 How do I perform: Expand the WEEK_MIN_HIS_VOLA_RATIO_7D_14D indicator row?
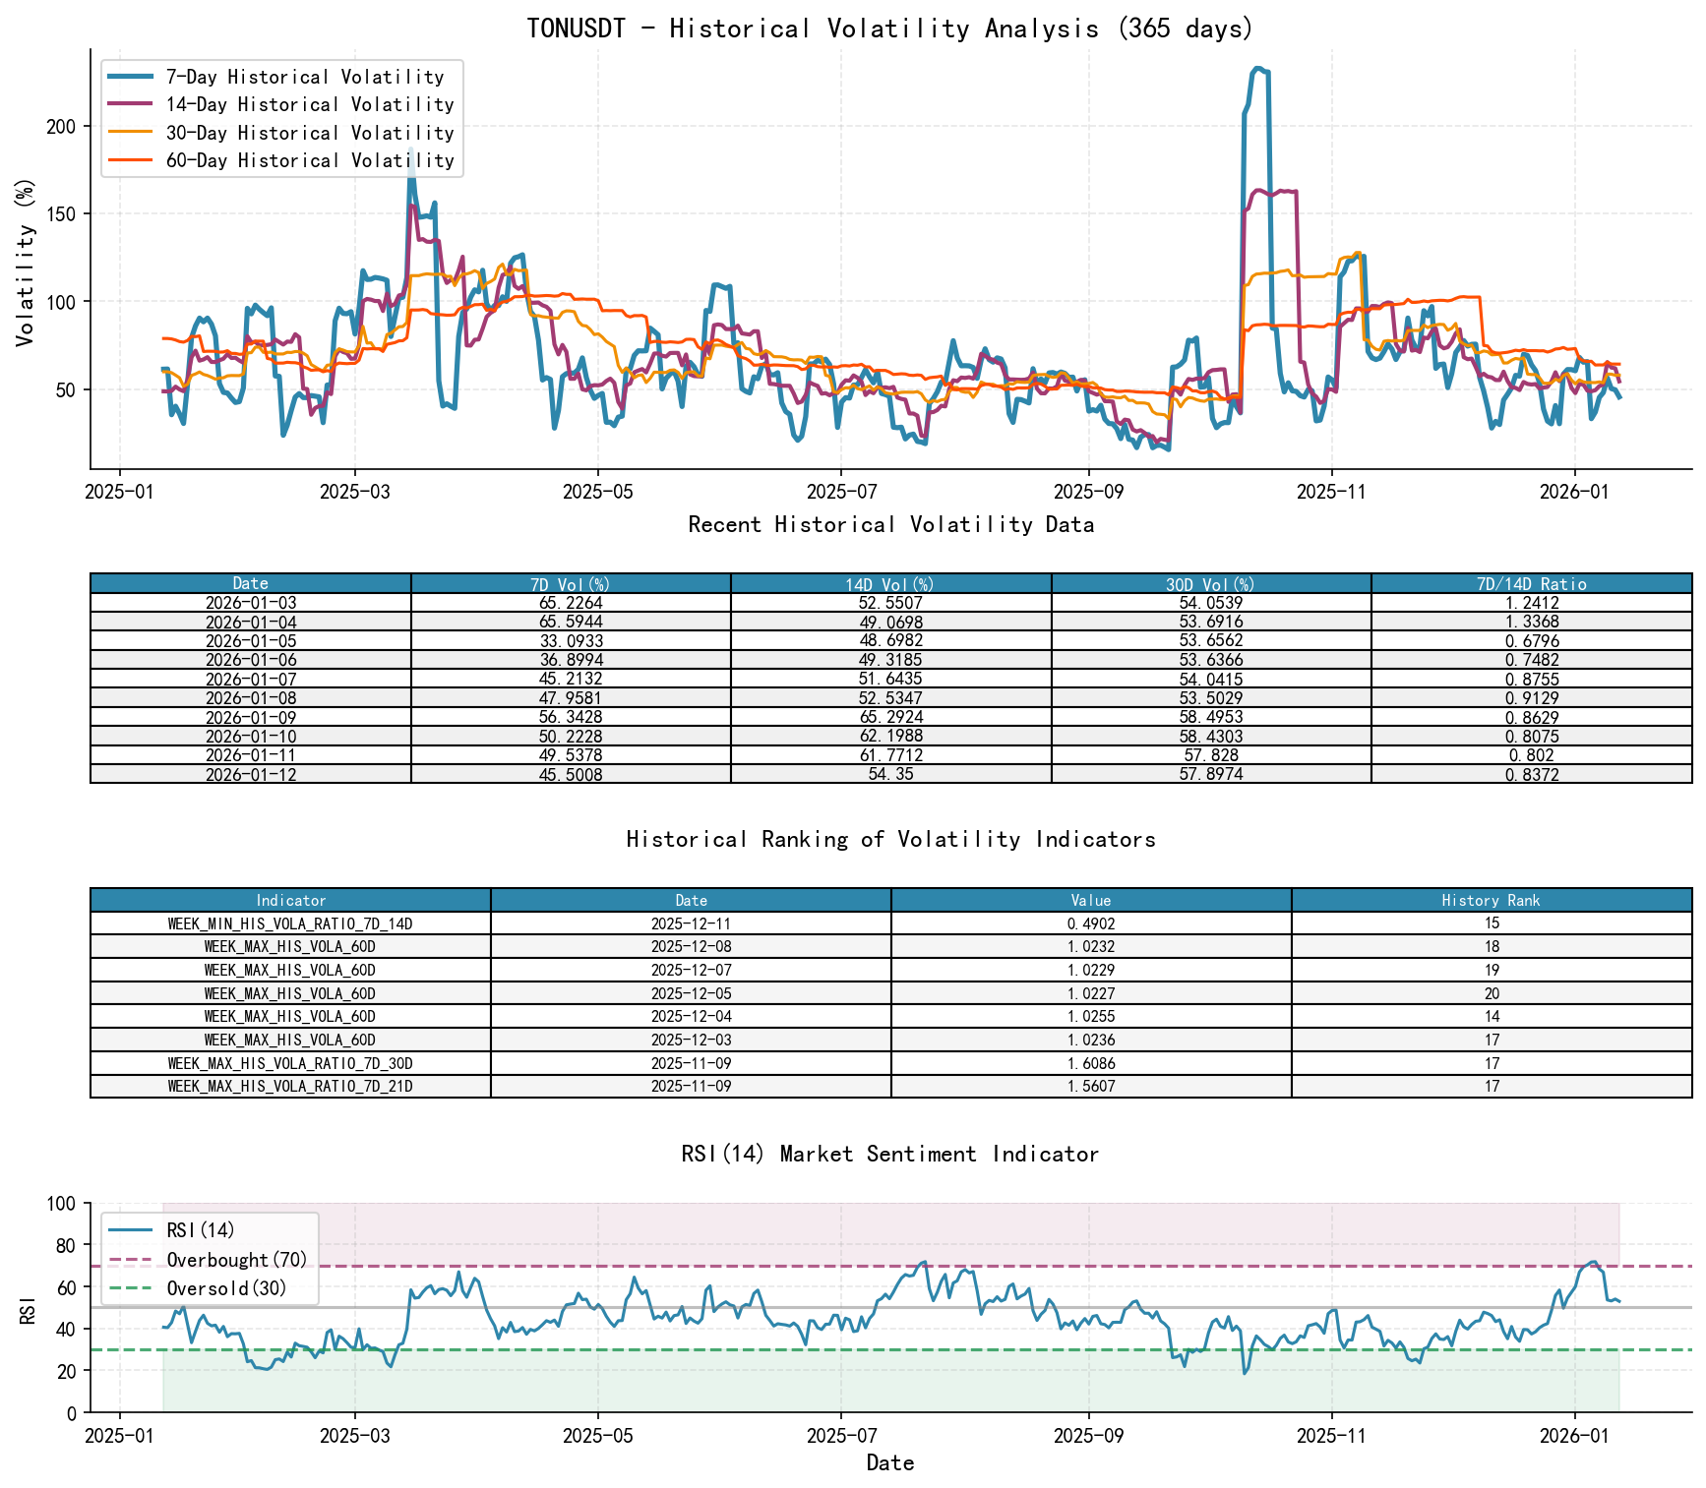pyautogui.click(x=290, y=924)
